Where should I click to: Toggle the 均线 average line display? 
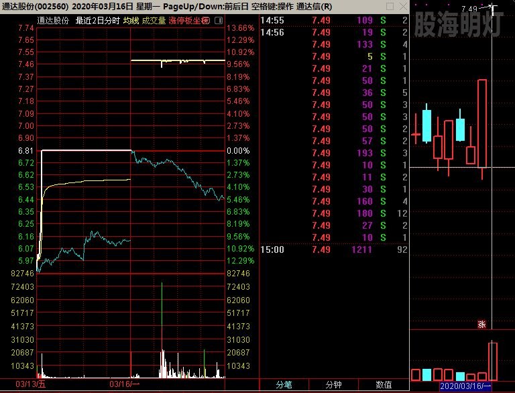(x=131, y=20)
